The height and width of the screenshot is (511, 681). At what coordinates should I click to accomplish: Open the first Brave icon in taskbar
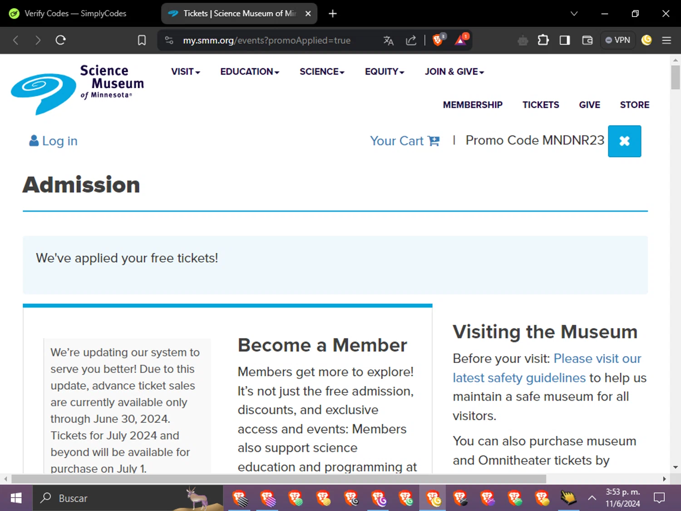[240, 498]
